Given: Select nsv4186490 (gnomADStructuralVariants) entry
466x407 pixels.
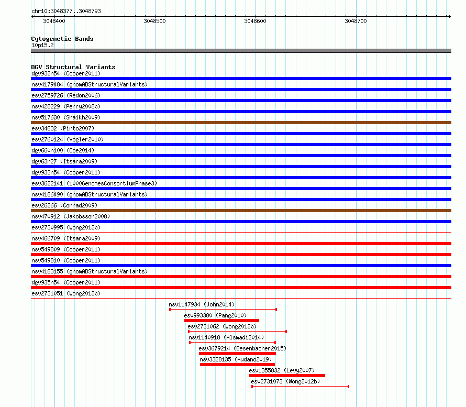Looking at the screenshot, I should (90, 194).
